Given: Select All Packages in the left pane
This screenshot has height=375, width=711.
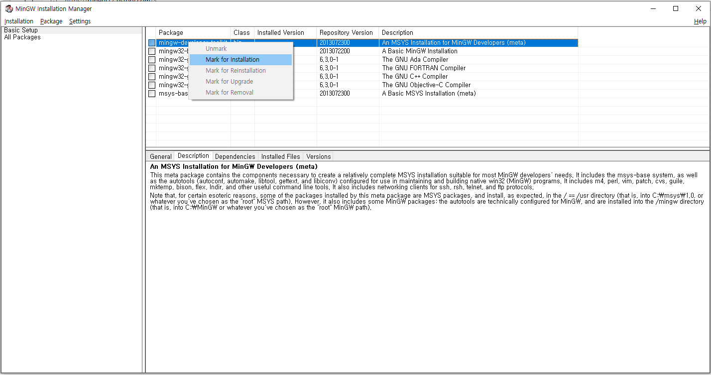Looking at the screenshot, I should 22,37.
